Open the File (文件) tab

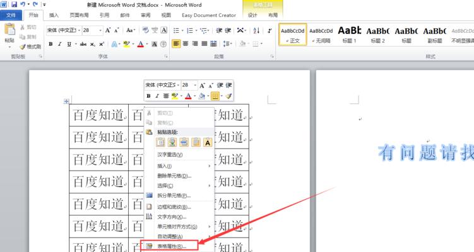coord(11,15)
